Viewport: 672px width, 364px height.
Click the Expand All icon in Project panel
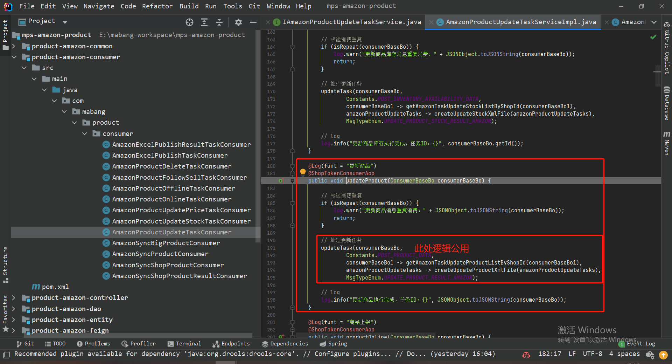[x=204, y=22]
